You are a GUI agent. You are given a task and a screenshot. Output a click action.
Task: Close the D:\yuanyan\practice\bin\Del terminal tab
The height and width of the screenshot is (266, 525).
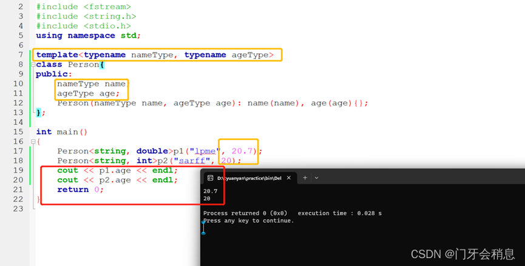tap(289, 178)
